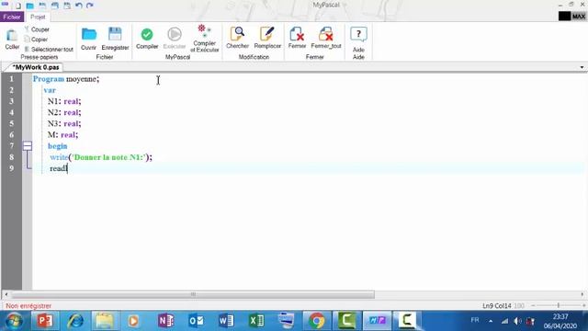The image size is (588, 331).
Task: Open the Remplacer replace tool
Action: tap(267, 38)
